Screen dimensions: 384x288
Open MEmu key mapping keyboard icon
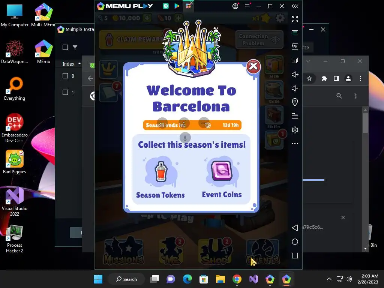[x=295, y=33]
